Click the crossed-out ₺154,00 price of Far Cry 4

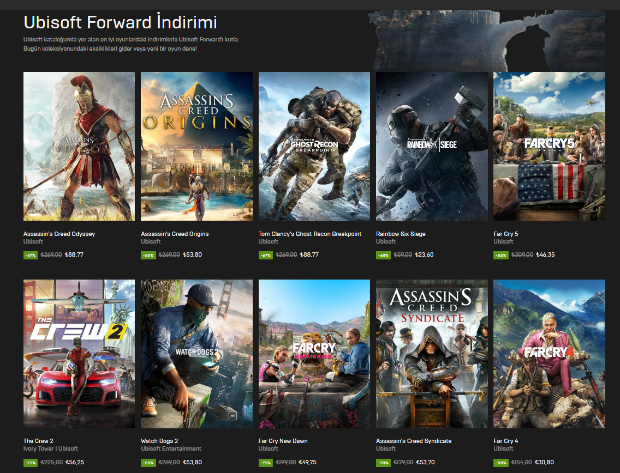522,462
